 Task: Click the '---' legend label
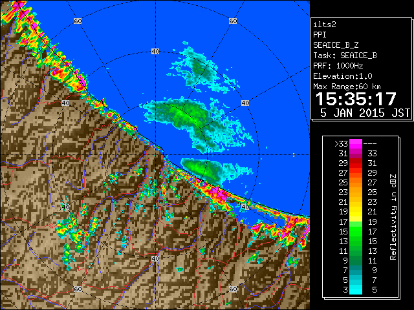click(370, 143)
